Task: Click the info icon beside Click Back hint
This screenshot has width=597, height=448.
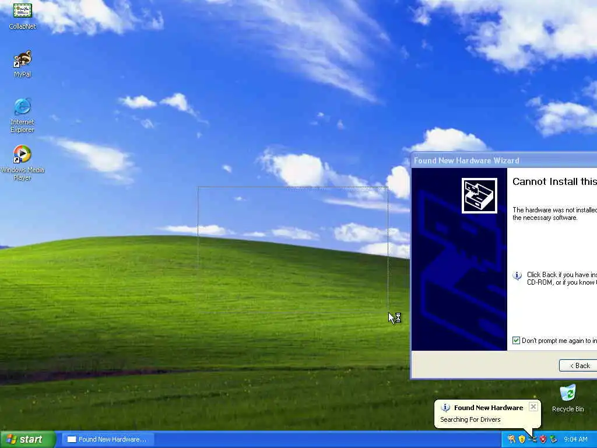Action: click(x=517, y=275)
